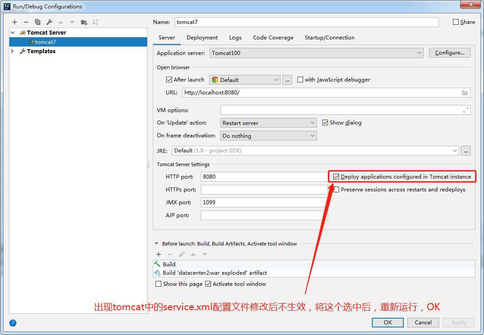
Task: Click the Cancel button
Action: pos(423,322)
